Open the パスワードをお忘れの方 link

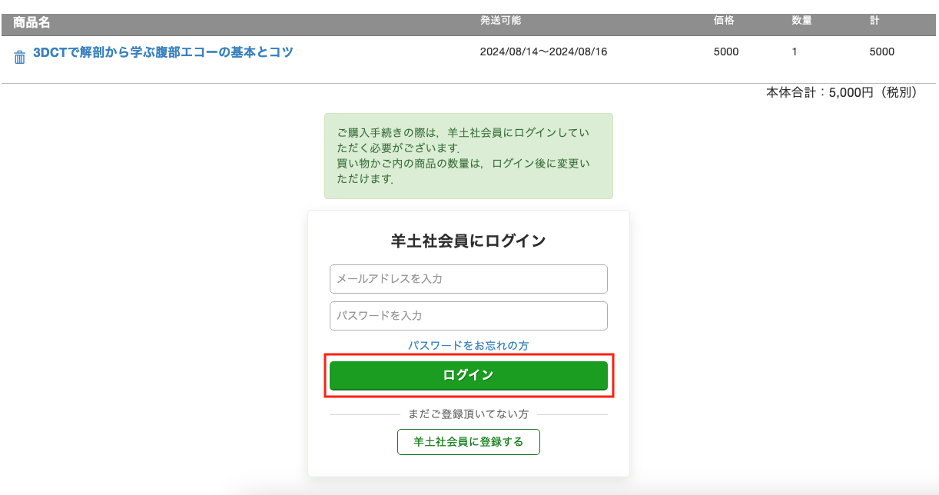[468, 346]
